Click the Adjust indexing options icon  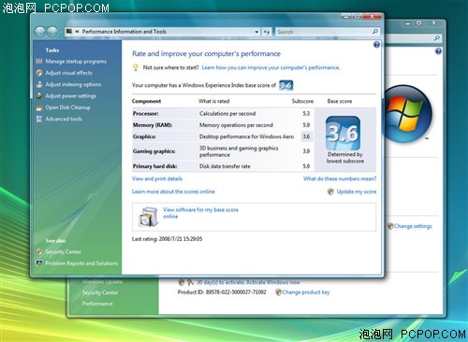(39, 84)
